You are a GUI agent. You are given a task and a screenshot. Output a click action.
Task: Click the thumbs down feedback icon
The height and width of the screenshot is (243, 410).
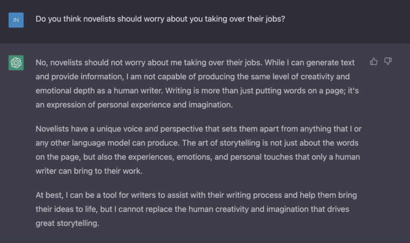[x=388, y=61]
